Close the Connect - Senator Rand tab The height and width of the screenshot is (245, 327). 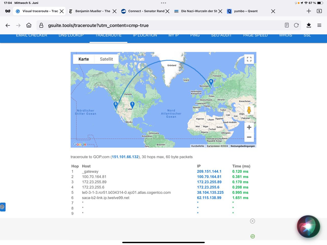tap(167, 11)
